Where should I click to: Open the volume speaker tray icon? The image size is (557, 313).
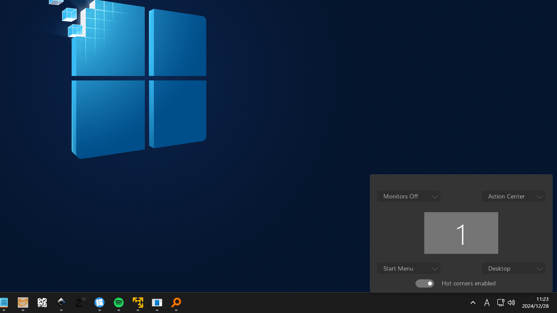tap(511, 303)
